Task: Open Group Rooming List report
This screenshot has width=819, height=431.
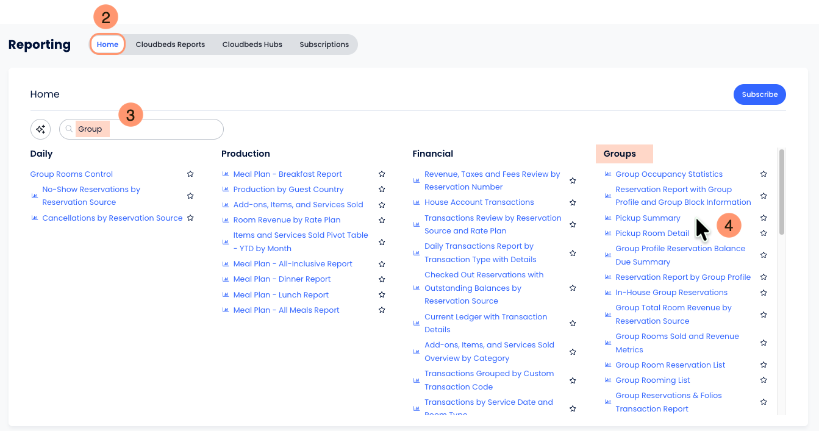Action: (653, 380)
